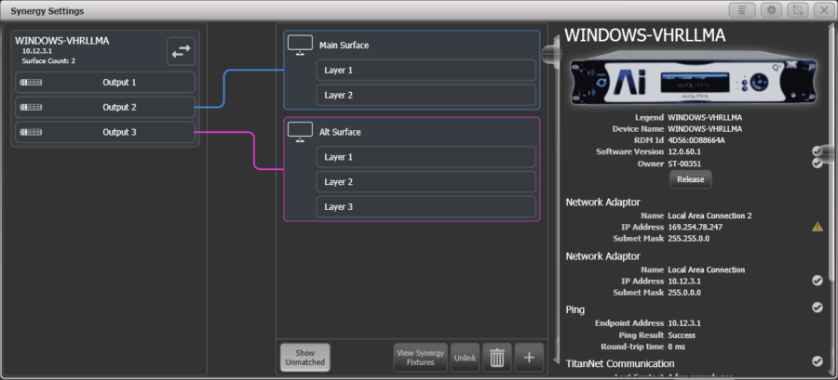Screen dimensions: 838x380
Task: Click the monitor icon of Main Surface
Action: pyautogui.click(x=300, y=45)
